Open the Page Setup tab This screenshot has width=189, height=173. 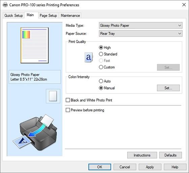coord(48,16)
